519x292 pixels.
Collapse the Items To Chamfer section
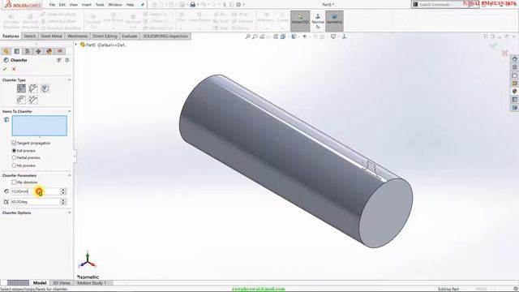[x=70, y=111]
